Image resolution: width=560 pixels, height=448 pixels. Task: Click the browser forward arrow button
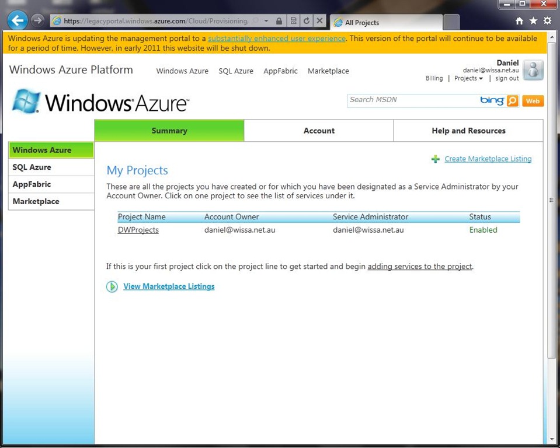(37, 20)
